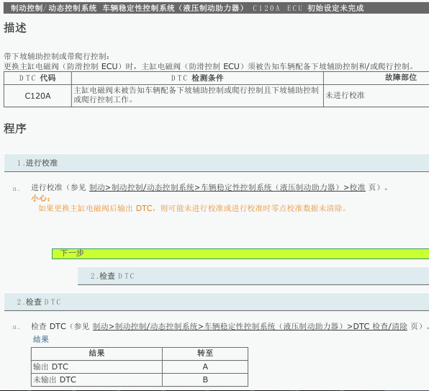Select the indented 2.检查 DTC step header
This screenshot has height=391, width=429.
pyautogui.click(x=253, y=276)
